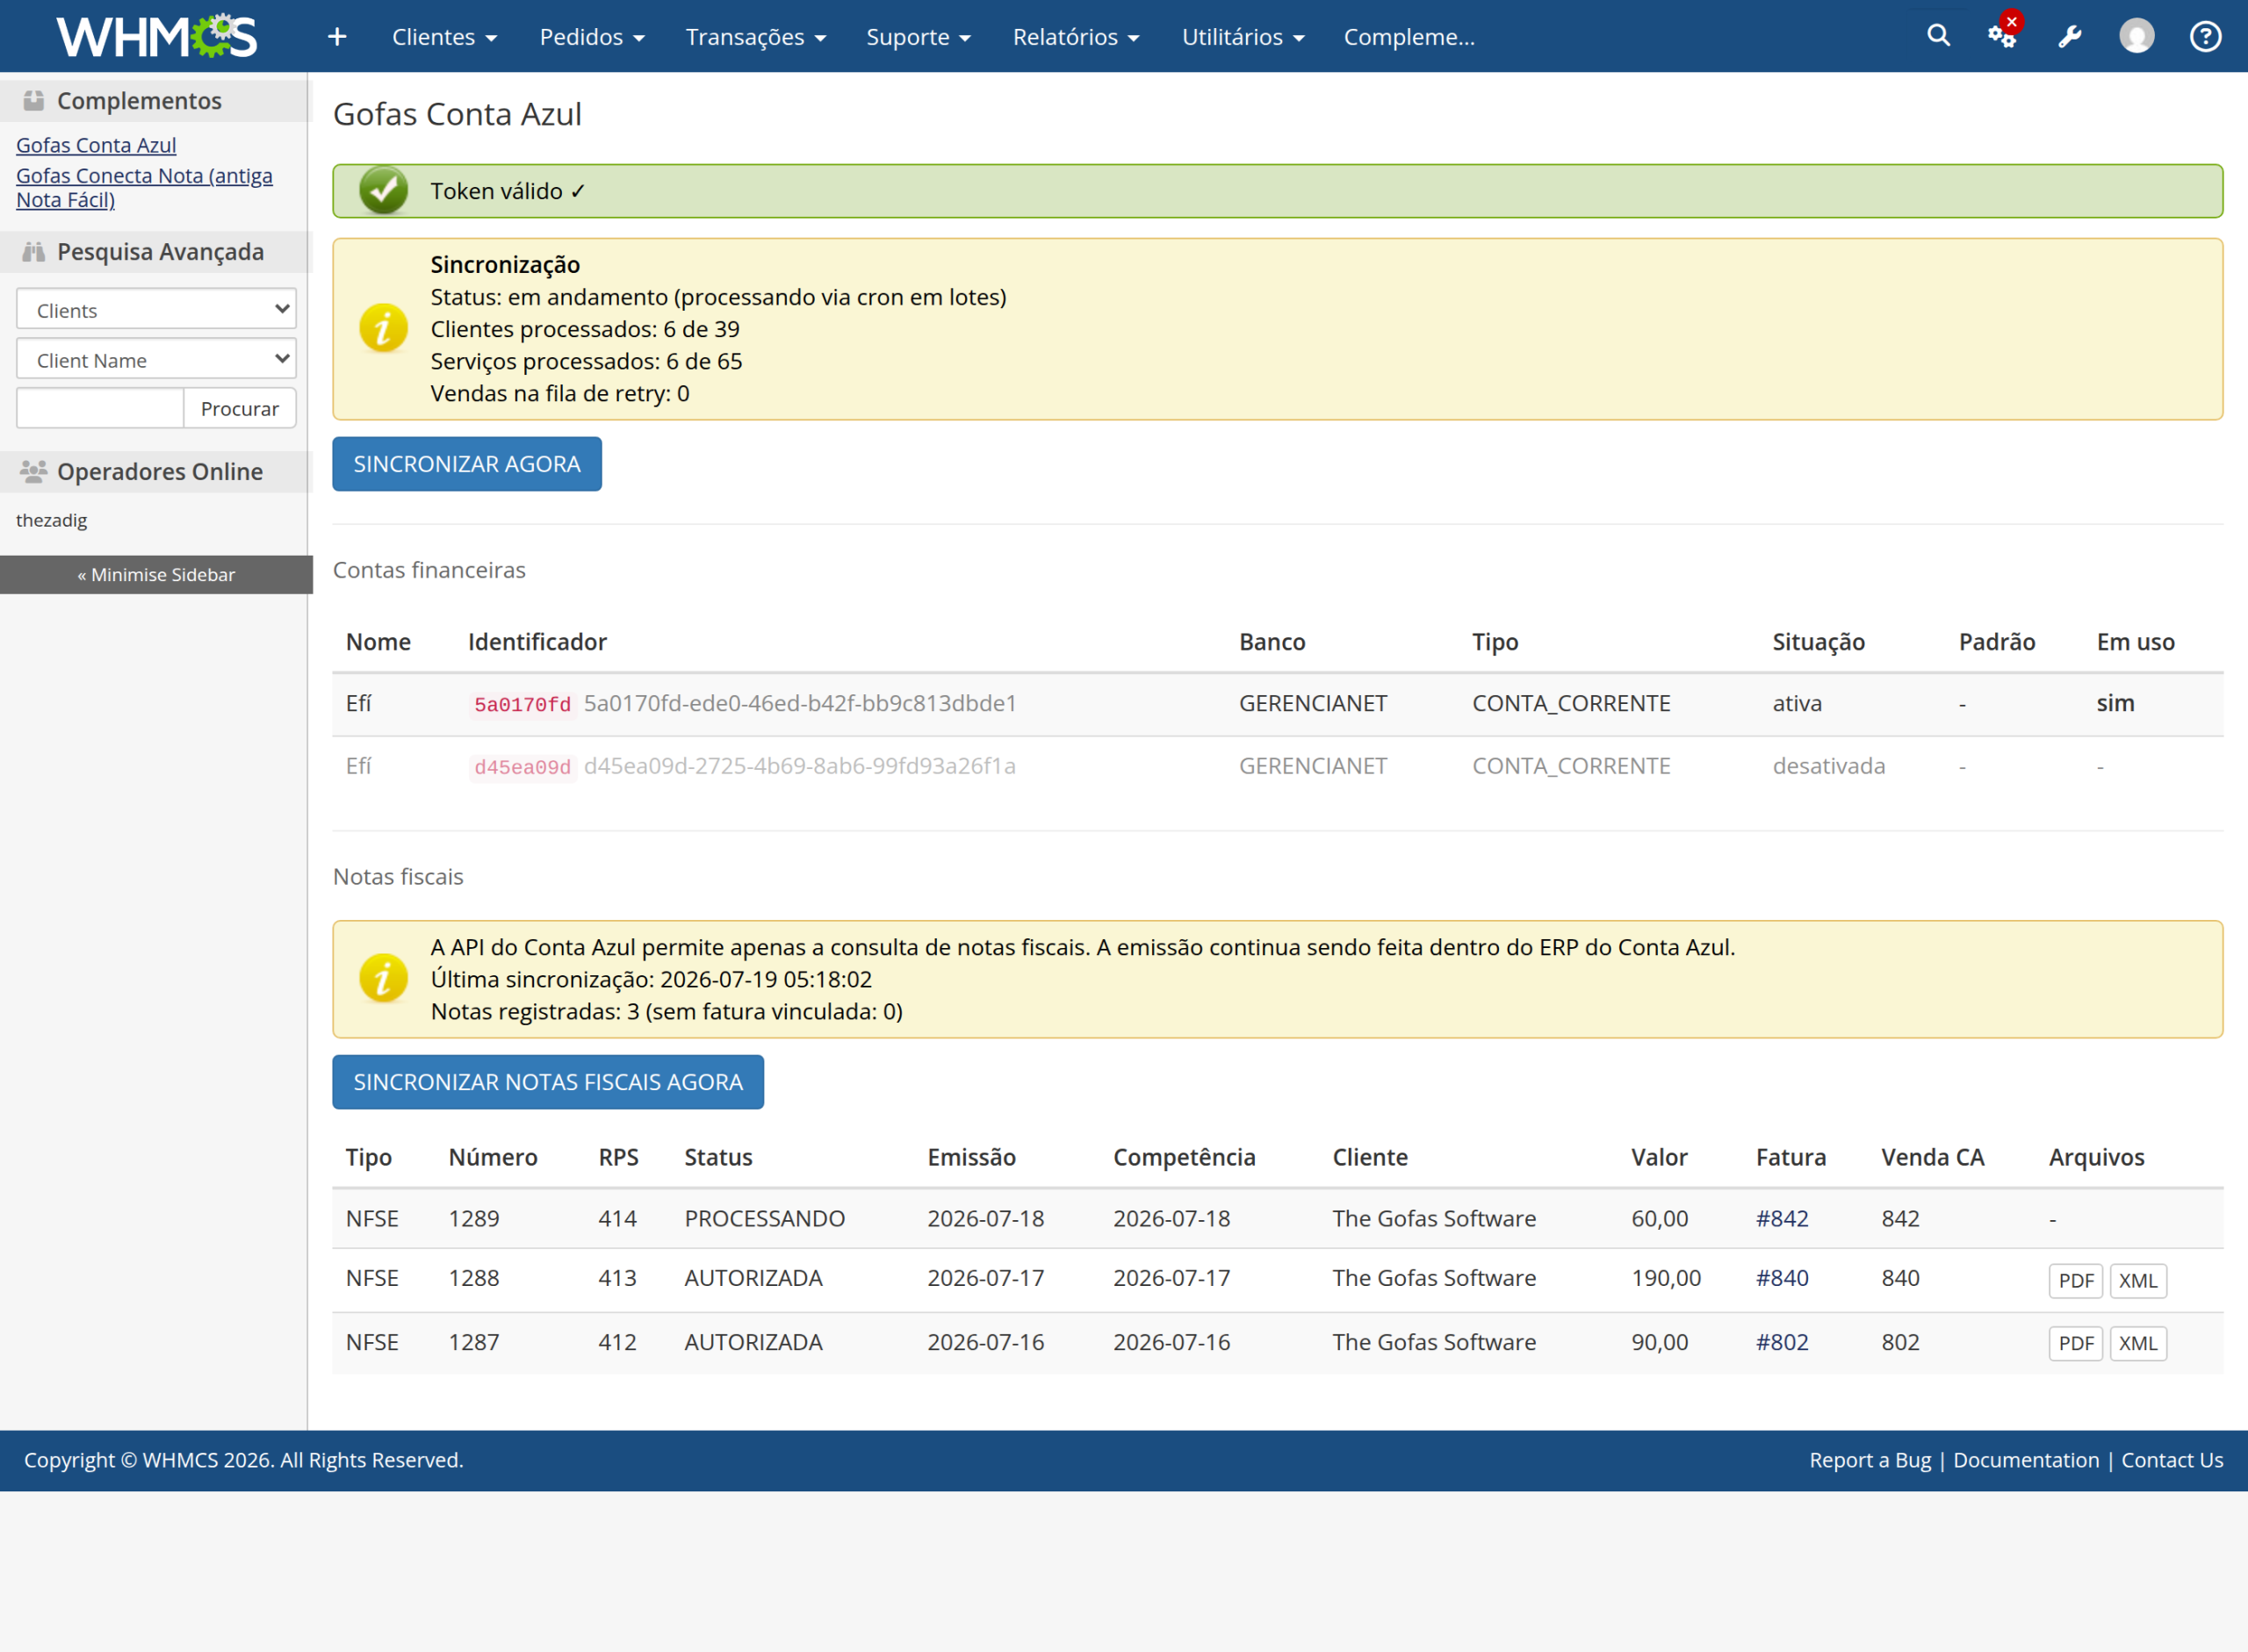Click operator name thezadig
Image resolution: width=2248 pixels, height=1652 pixels.
click(x=52, y=520)
